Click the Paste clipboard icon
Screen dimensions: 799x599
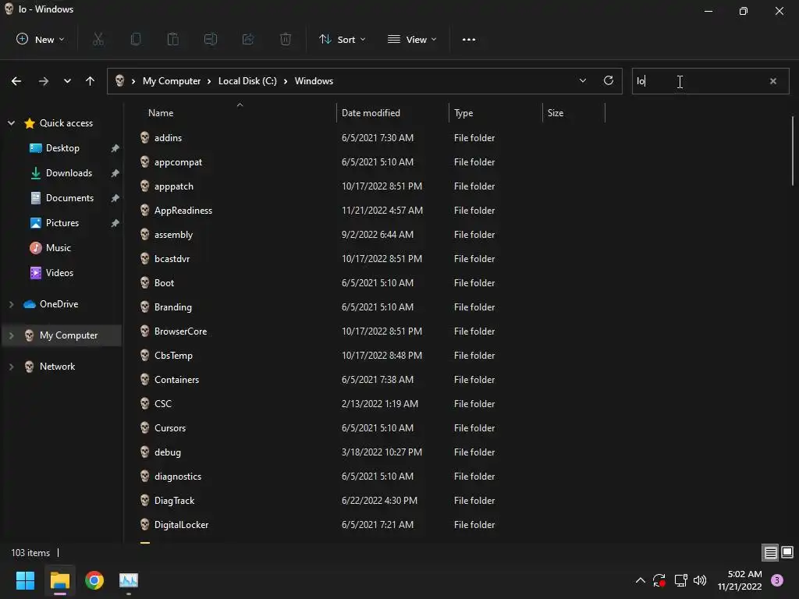[x=172, y=39]
